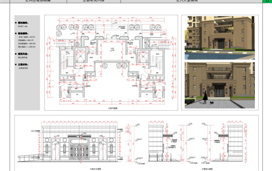Select the main front elevation drawing doorway
Viewport: 272px width, 171px height.
[x=79, y=150]
